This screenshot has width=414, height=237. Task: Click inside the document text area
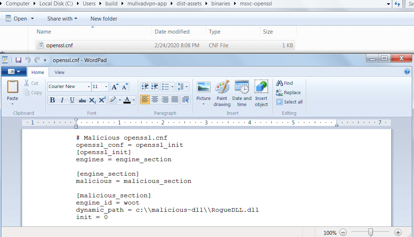(x=207, y=177)
